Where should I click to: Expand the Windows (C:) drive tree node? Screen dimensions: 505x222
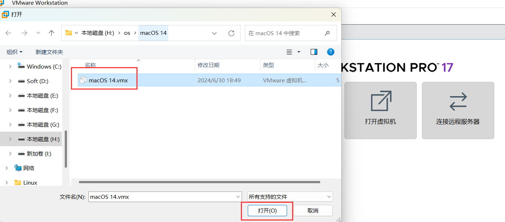[10, 66]
